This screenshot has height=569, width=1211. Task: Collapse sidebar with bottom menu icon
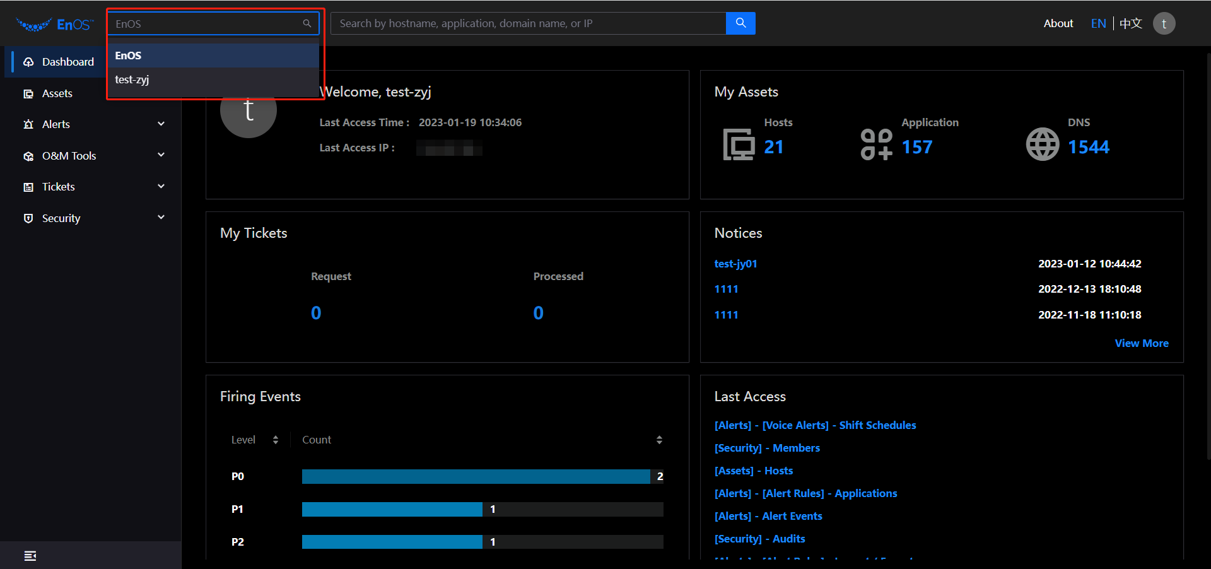(30, 556)
